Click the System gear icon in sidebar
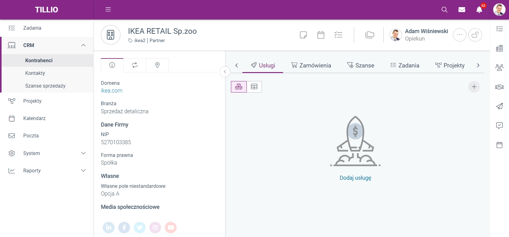Viewport: 509px width, 237px height. (12, 153)
